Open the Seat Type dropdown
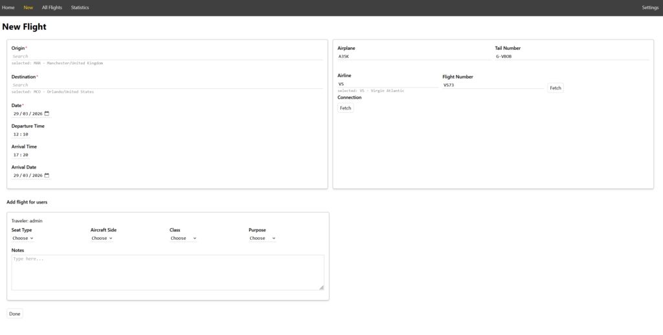 tap(23, 238)
